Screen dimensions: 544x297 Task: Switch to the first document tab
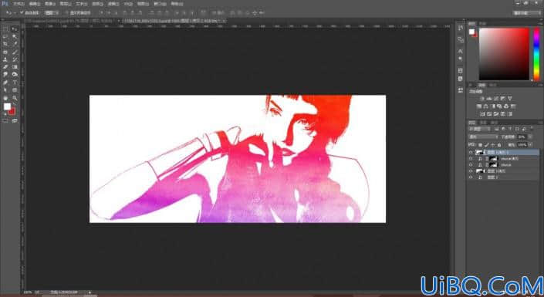[69, 21]
